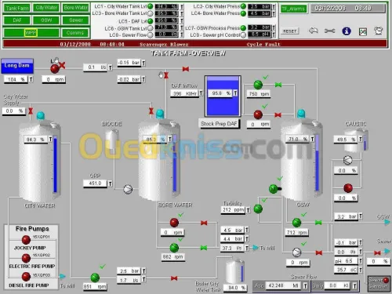Select the Bore Water red pump at 0 rpm

click(x=174, y=223)
